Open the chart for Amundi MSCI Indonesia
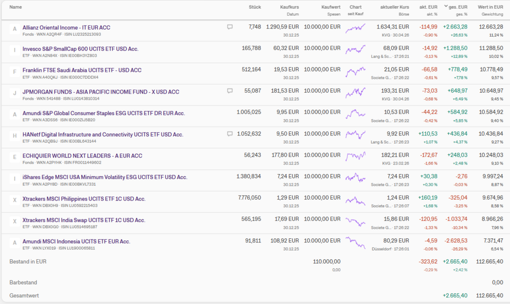This screenshot has width=510, height=304. tap(355, 242)
